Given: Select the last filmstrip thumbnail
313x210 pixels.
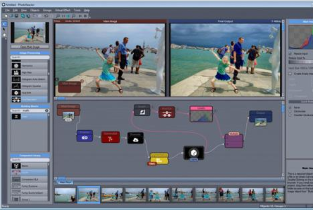Looking at the screenshot, I should tap(275, 195).
